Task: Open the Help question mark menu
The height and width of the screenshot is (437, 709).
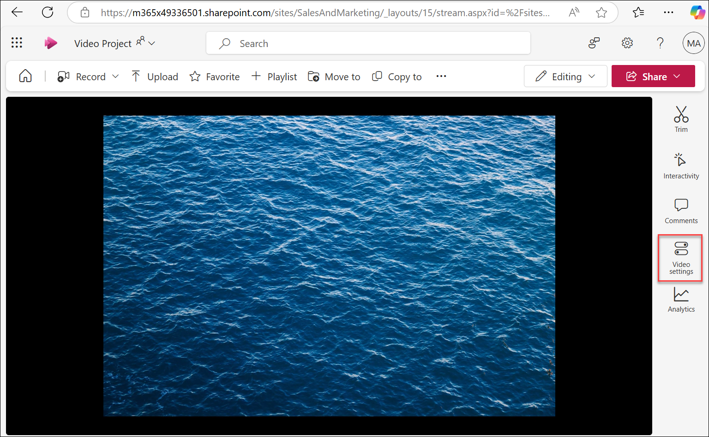Action: point(660,43)
